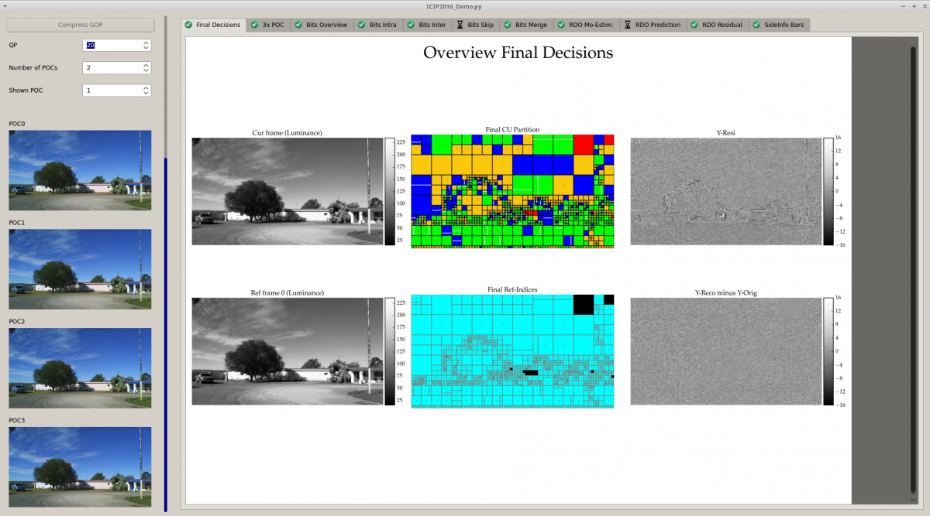Increase the QP value with up arrow
Screen dimensions: 930x516
tap(146, 43)
